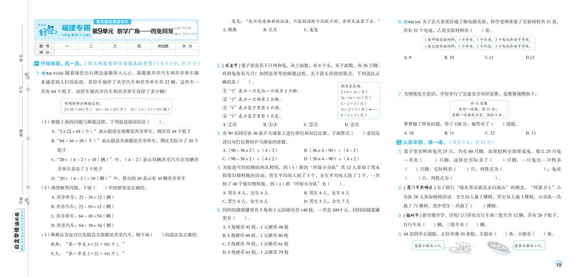This screenshot has height=277, width=582.
Task: Select answer A. 10 in question 7
Action: (409, 133)
